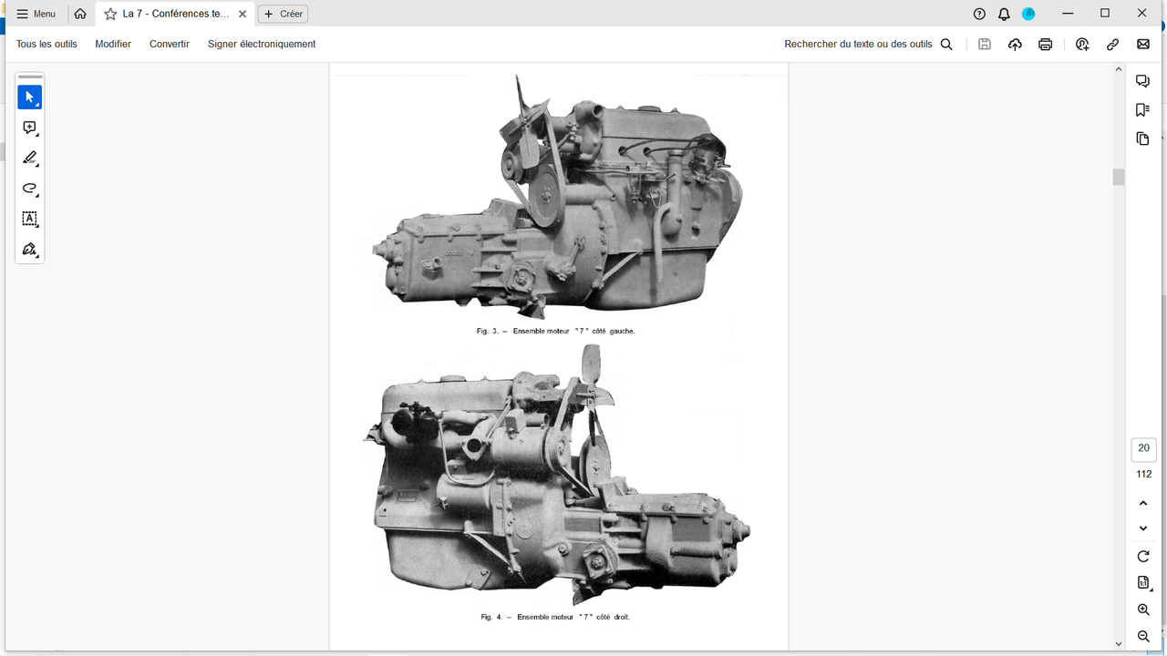This screenshot has width=1167, height=656.
Task: Click the scrollbar down arrow
Action: [x=1119, y=644]
